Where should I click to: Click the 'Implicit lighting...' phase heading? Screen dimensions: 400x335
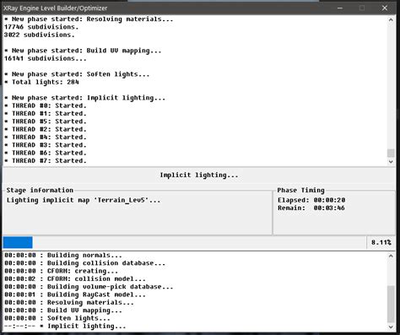pyautogui.click(x=199, y=175)
